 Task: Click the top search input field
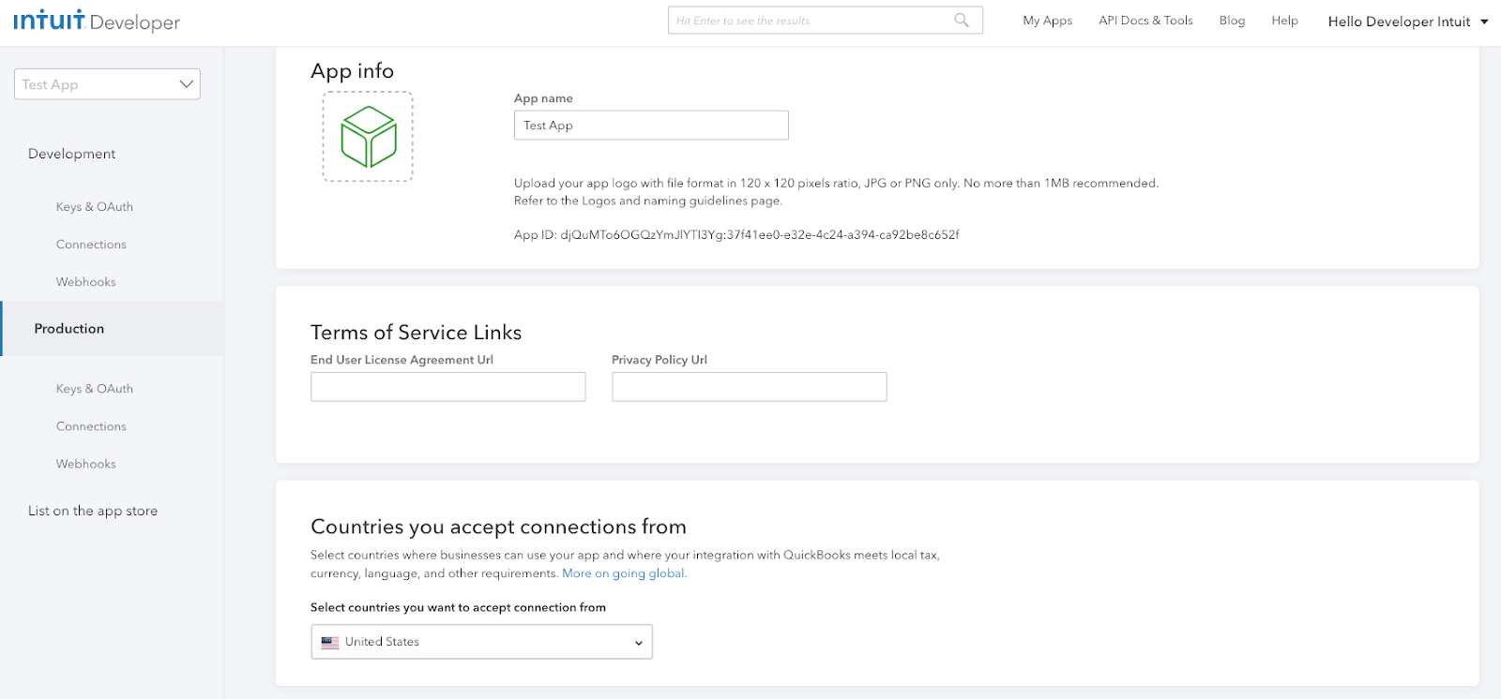tap(826, 20)
